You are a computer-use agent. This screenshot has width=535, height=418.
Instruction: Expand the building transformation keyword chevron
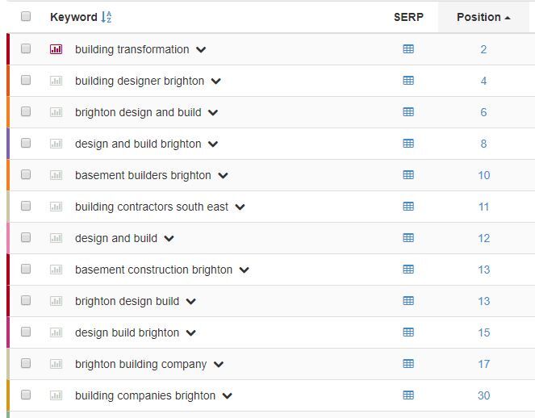(x=201, y=50)
